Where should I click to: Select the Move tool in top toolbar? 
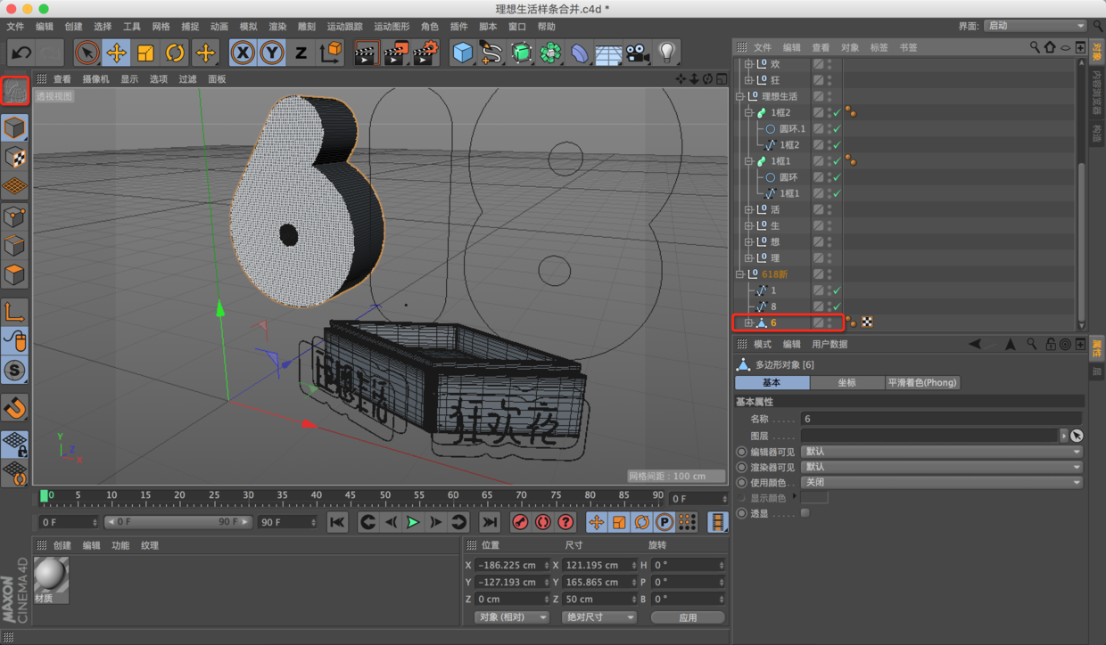116,53
